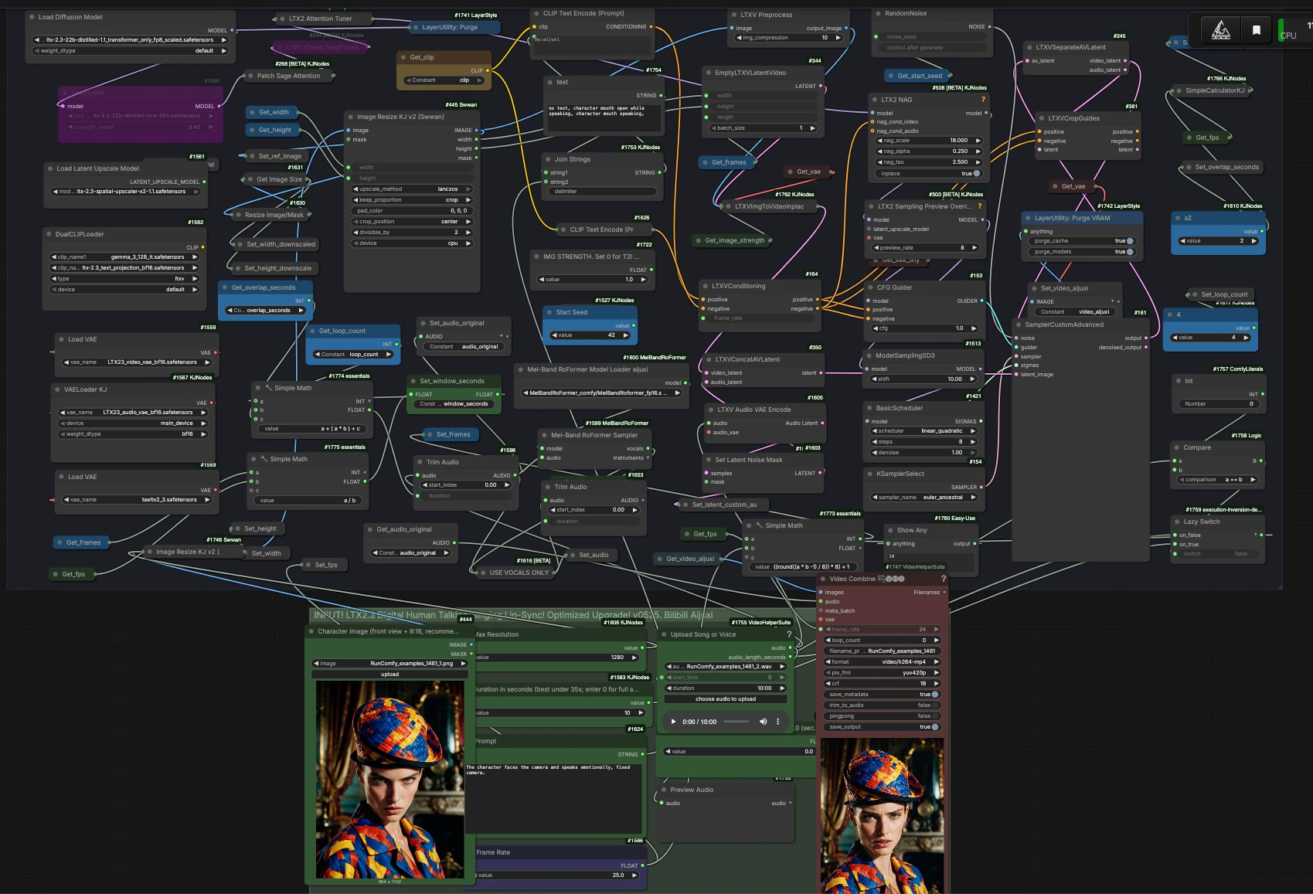This screenshot has width=1313, height=894.
Task: Click the 'choose audio to upload' button
Action: 726,699
